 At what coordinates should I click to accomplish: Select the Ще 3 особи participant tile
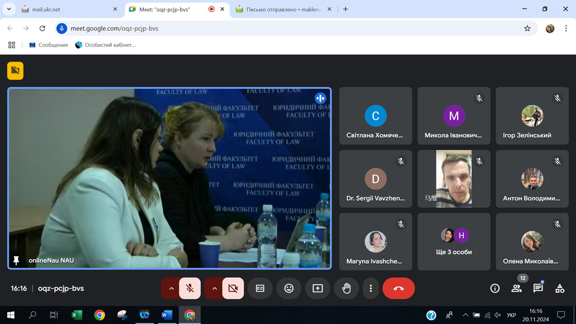tap(454, 242)
